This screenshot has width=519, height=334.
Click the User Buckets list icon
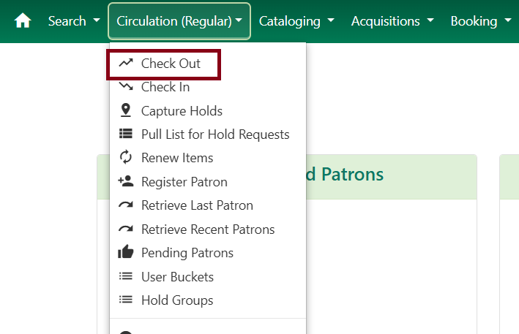[x=126, y=277]
